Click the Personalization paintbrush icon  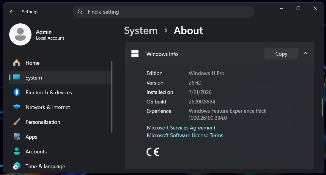[17, 122]
